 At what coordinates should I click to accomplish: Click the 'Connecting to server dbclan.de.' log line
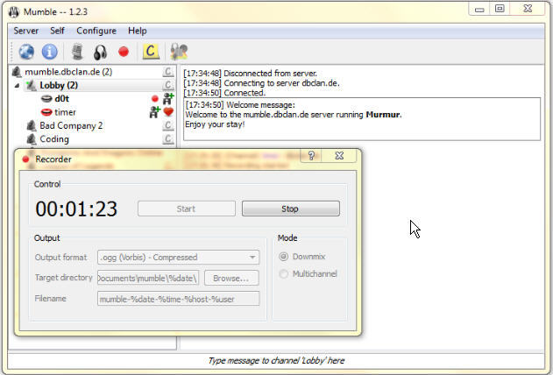tap(261, 83)
